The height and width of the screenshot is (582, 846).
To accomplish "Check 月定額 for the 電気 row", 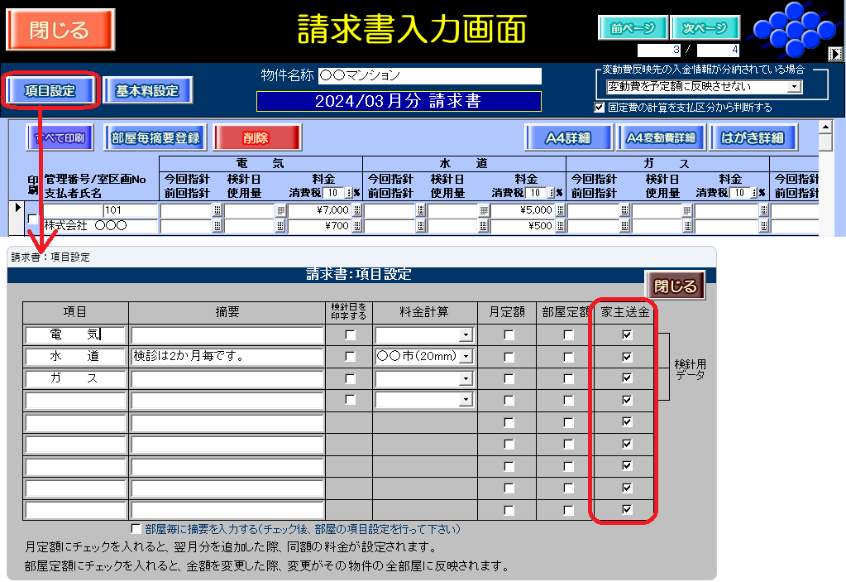I will point(509,335).
